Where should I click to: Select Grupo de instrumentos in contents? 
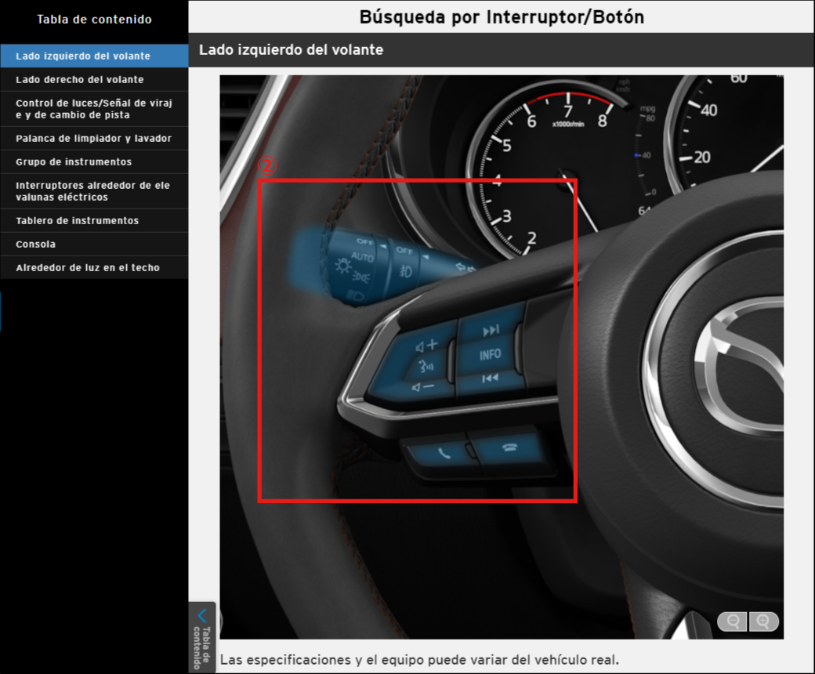pos(74,161)
